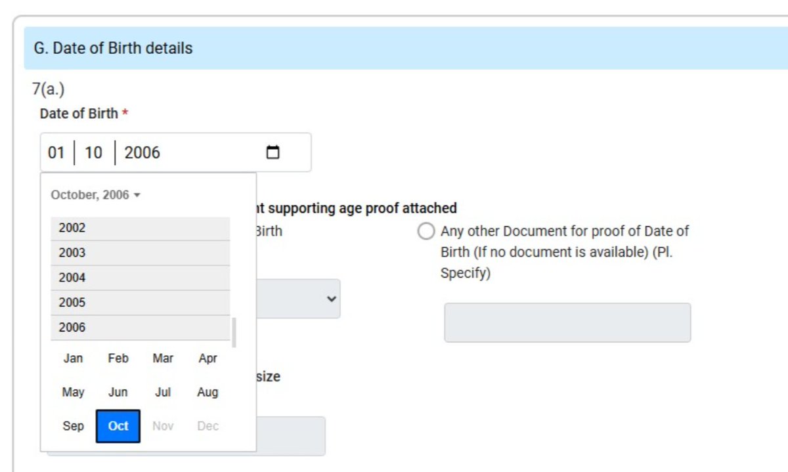Viewport: 788px width, 472px height.
Task: Pick Mar in the month grid
Action: click(163, 358)
